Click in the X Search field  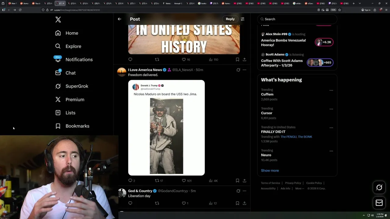pos(297,19)
